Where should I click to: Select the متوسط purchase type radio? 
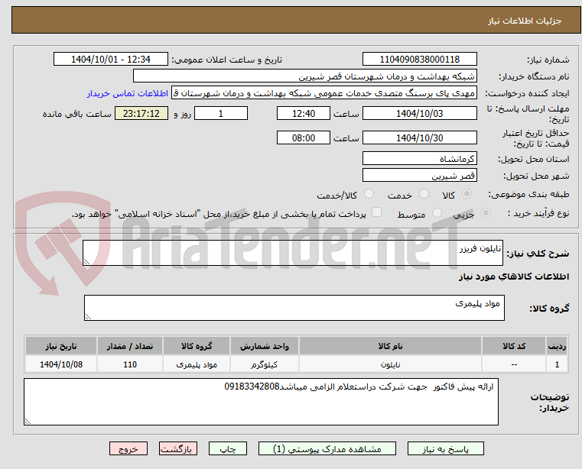pos(437,213)
